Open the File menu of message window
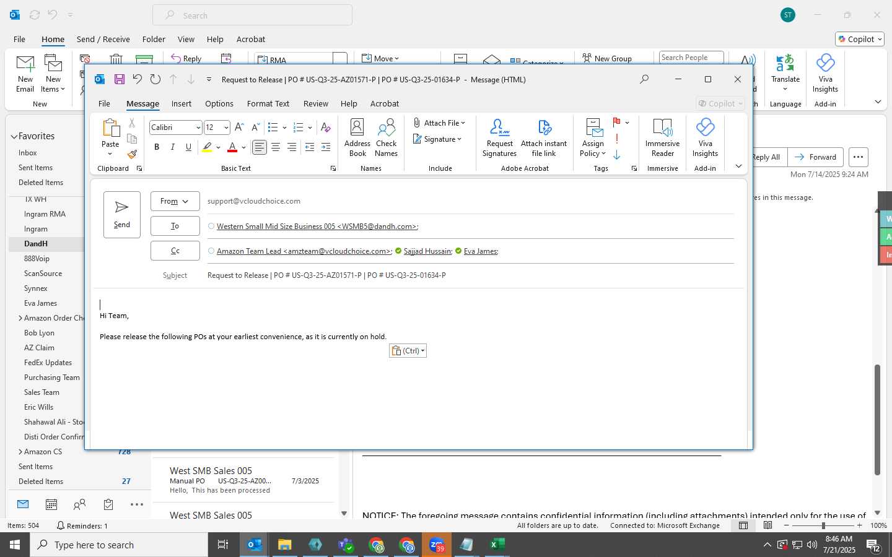 coord(104,103)
